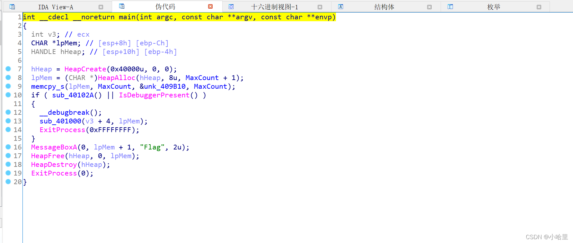Screen dimensions: 573x243
Task: Toggle breakpoint dot on line 14
Action: [x=8, y=130]
